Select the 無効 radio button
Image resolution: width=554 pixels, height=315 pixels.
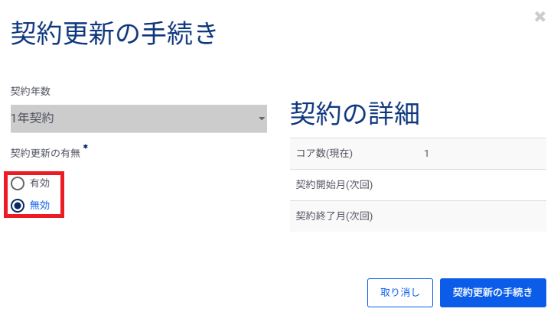(18, 205)
